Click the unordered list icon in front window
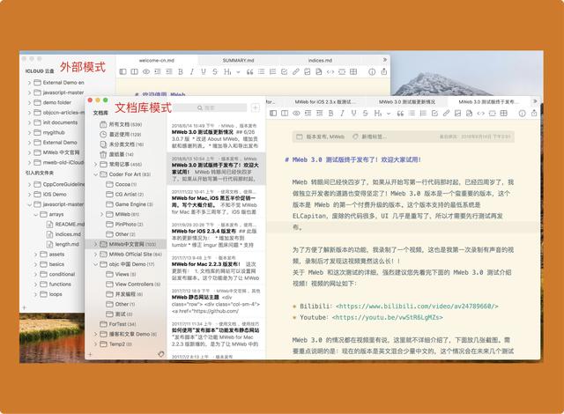Viewport: 564px width, 414px height. coord(412,114)
